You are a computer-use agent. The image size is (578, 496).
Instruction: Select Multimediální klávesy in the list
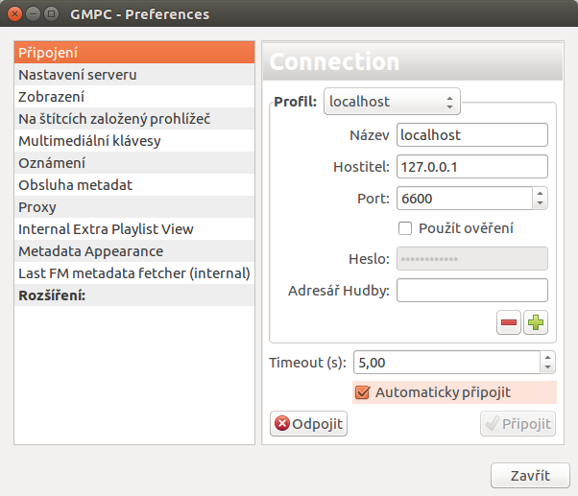click(134, 141)
